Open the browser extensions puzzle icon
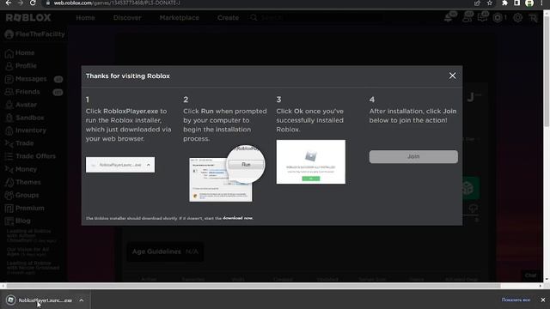Screen dimensions: 550x309 click(x=504, y=3)
